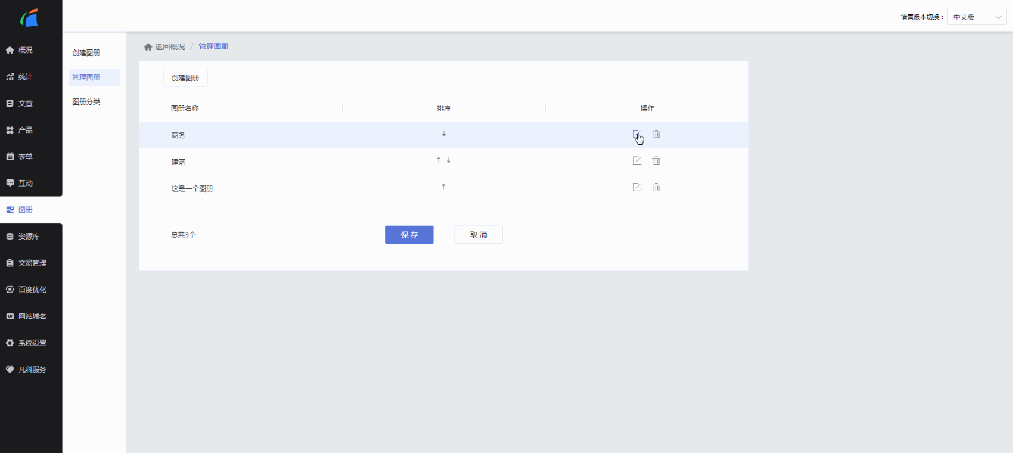
Task: Click the edit icon for 建筑 album
Action: (637, 160)
